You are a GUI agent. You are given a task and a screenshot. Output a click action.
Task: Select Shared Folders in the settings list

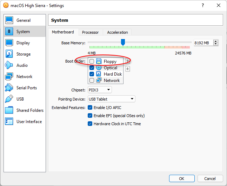[25, 110]
